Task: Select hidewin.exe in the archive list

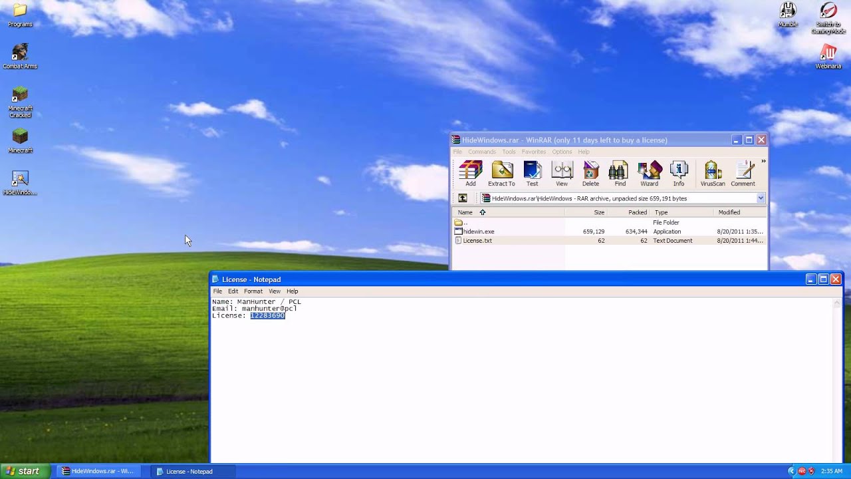Action: click(x=609, y=232)
